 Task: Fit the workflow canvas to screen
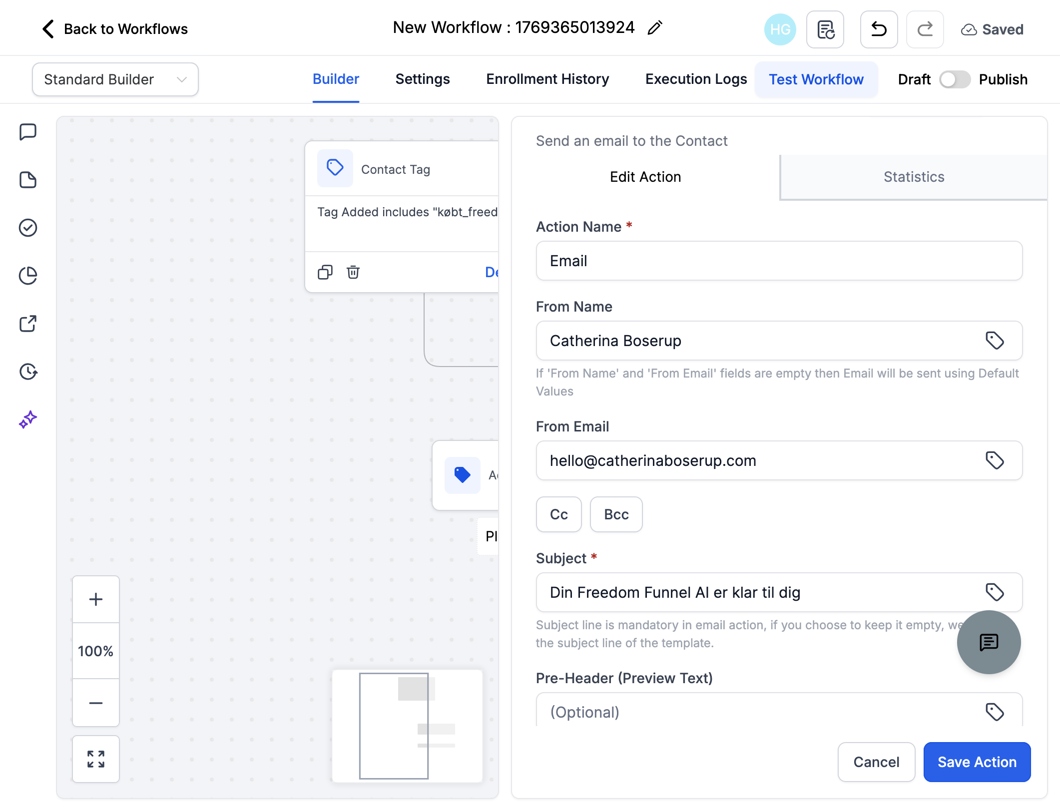(96, 759)
